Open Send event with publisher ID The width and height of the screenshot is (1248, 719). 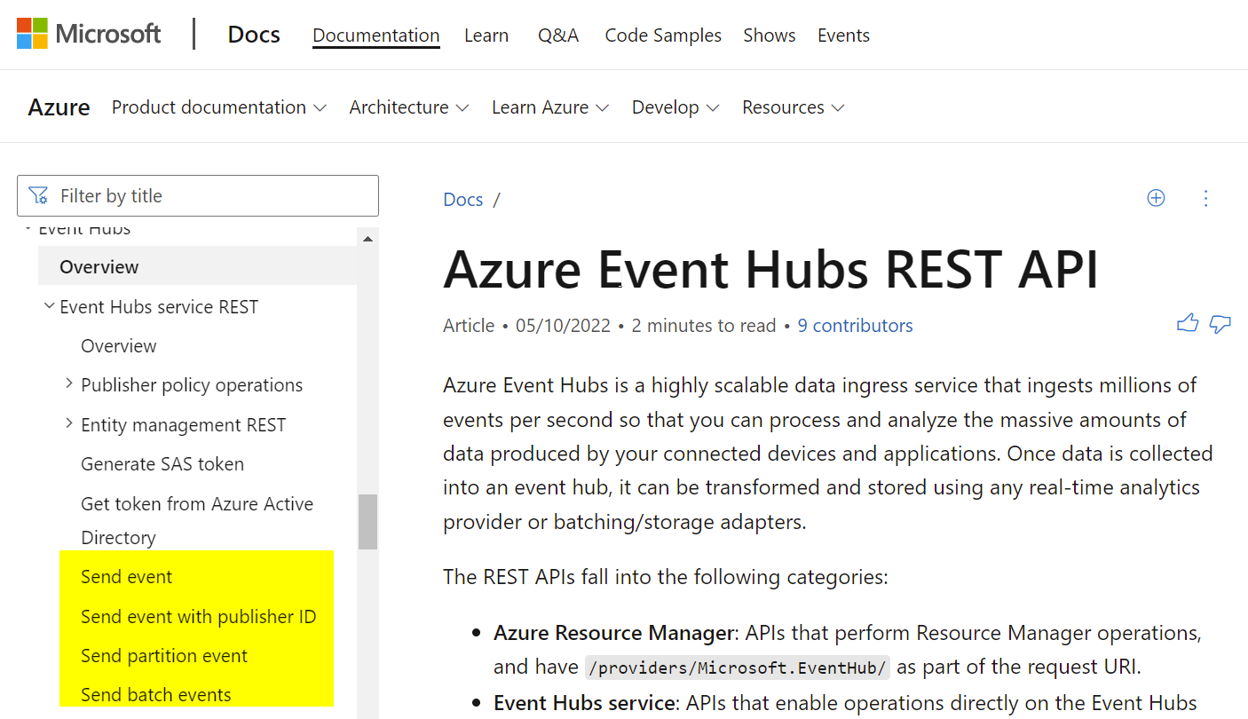point(199,617)
